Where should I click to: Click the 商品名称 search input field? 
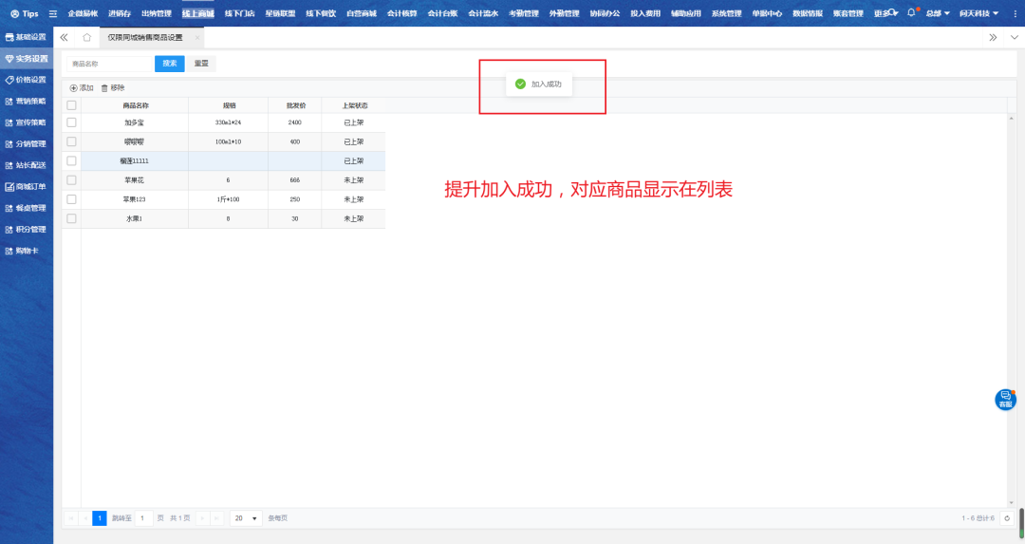(x=109, y=64)
